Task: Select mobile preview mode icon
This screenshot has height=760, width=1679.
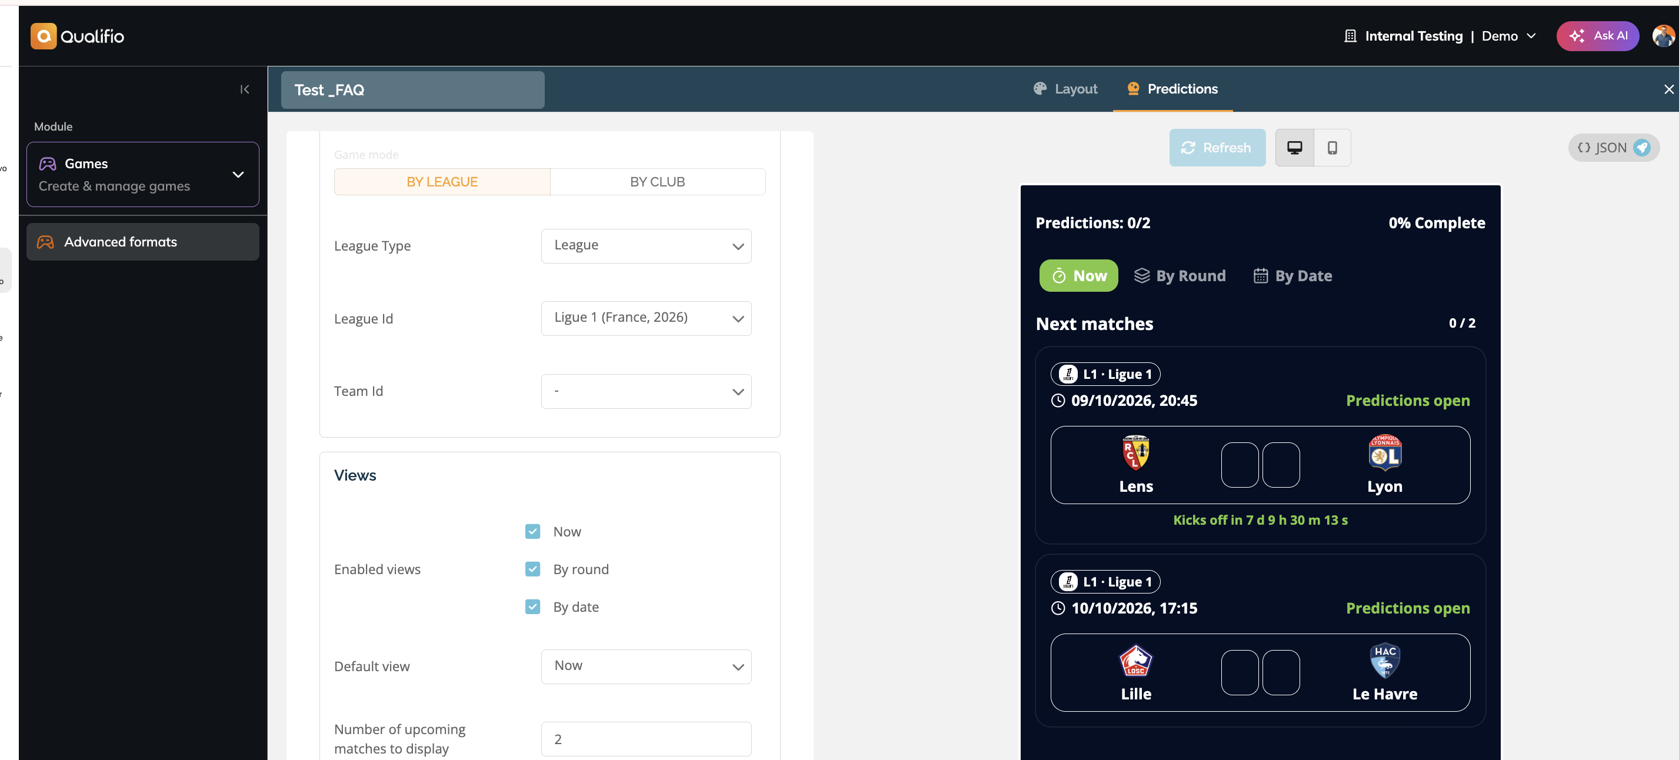Action: tap(1331, 148)
